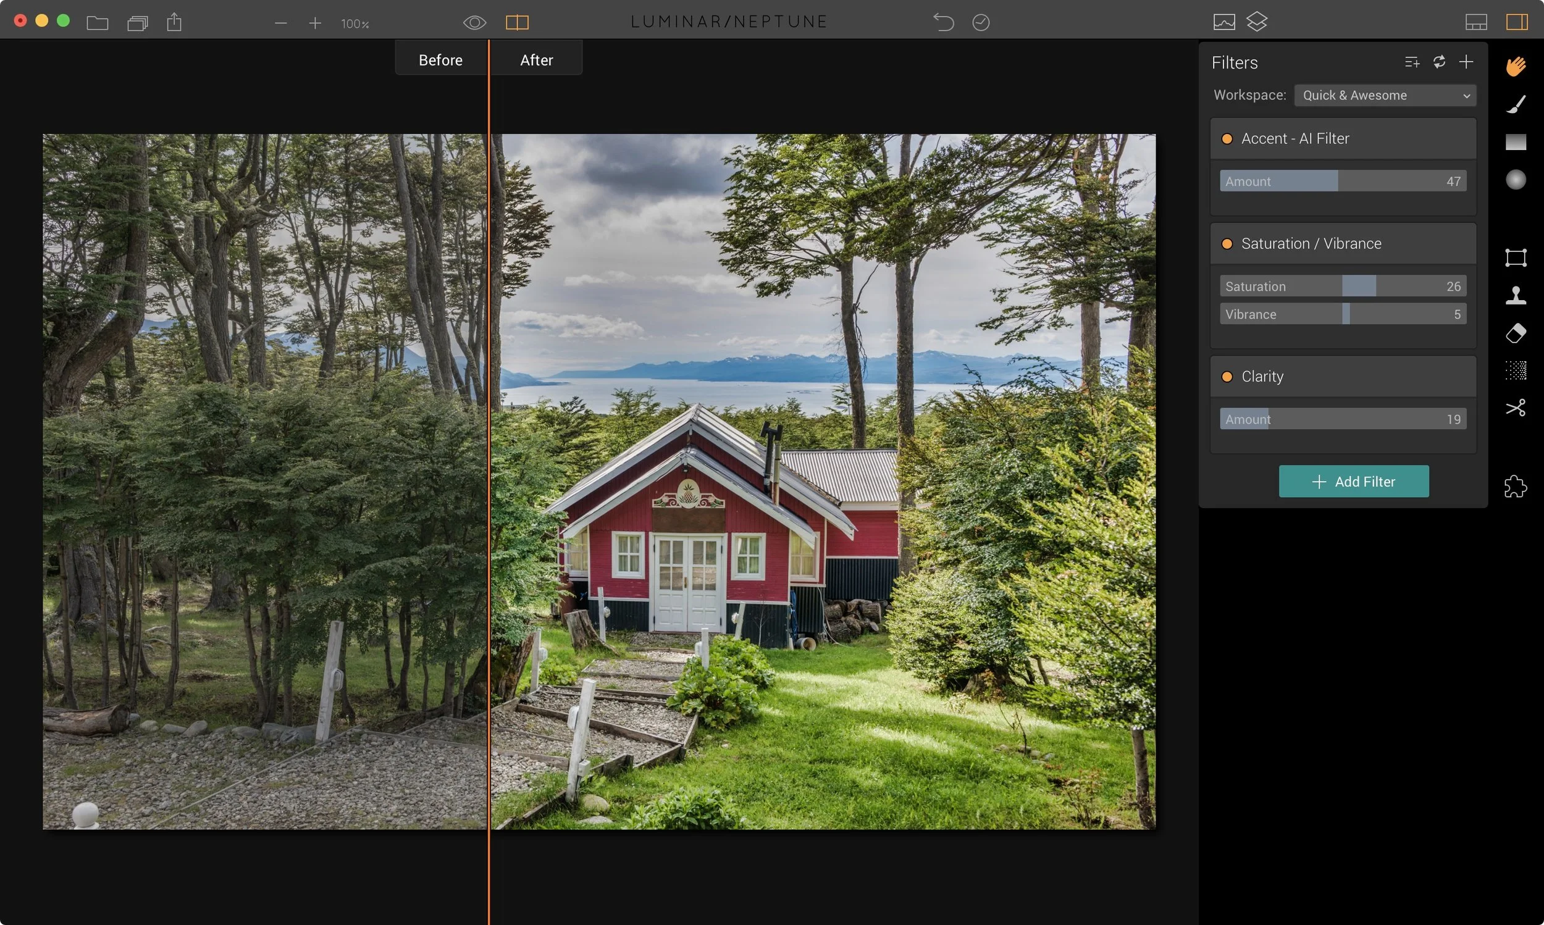Click the Add Filter button
Screen dimensions: 1544x925
pos(1353,481)
